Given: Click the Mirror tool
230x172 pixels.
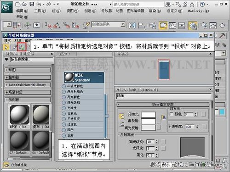Looking at the screenshot, I should tap(132, 25).
